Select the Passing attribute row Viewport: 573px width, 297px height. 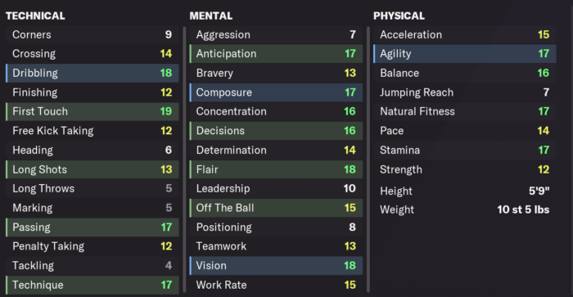92,227
